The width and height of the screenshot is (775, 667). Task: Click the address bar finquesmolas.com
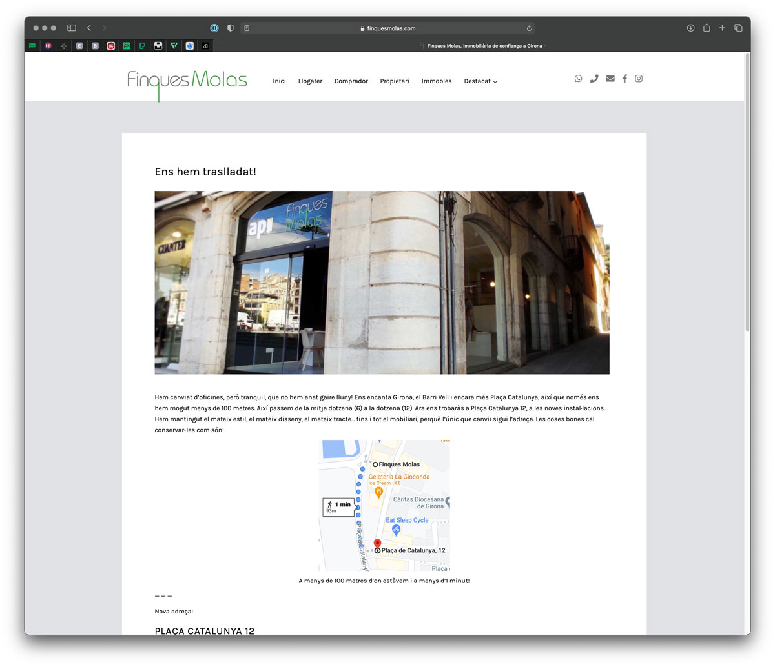pyautogui.click(x=387, y=28)
